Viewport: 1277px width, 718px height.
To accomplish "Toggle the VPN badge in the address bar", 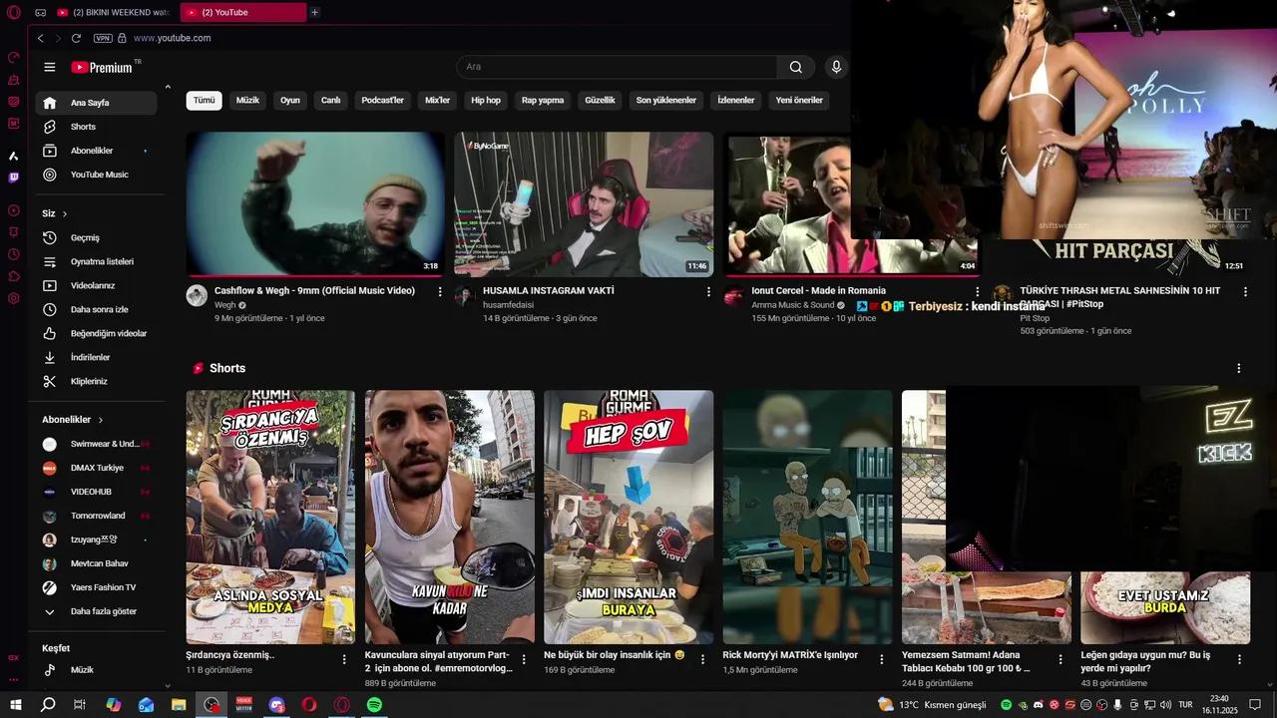I will [103, 38].
